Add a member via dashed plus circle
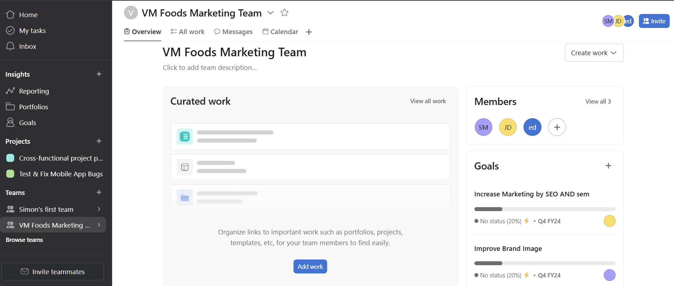 click(x=557, y=127)
